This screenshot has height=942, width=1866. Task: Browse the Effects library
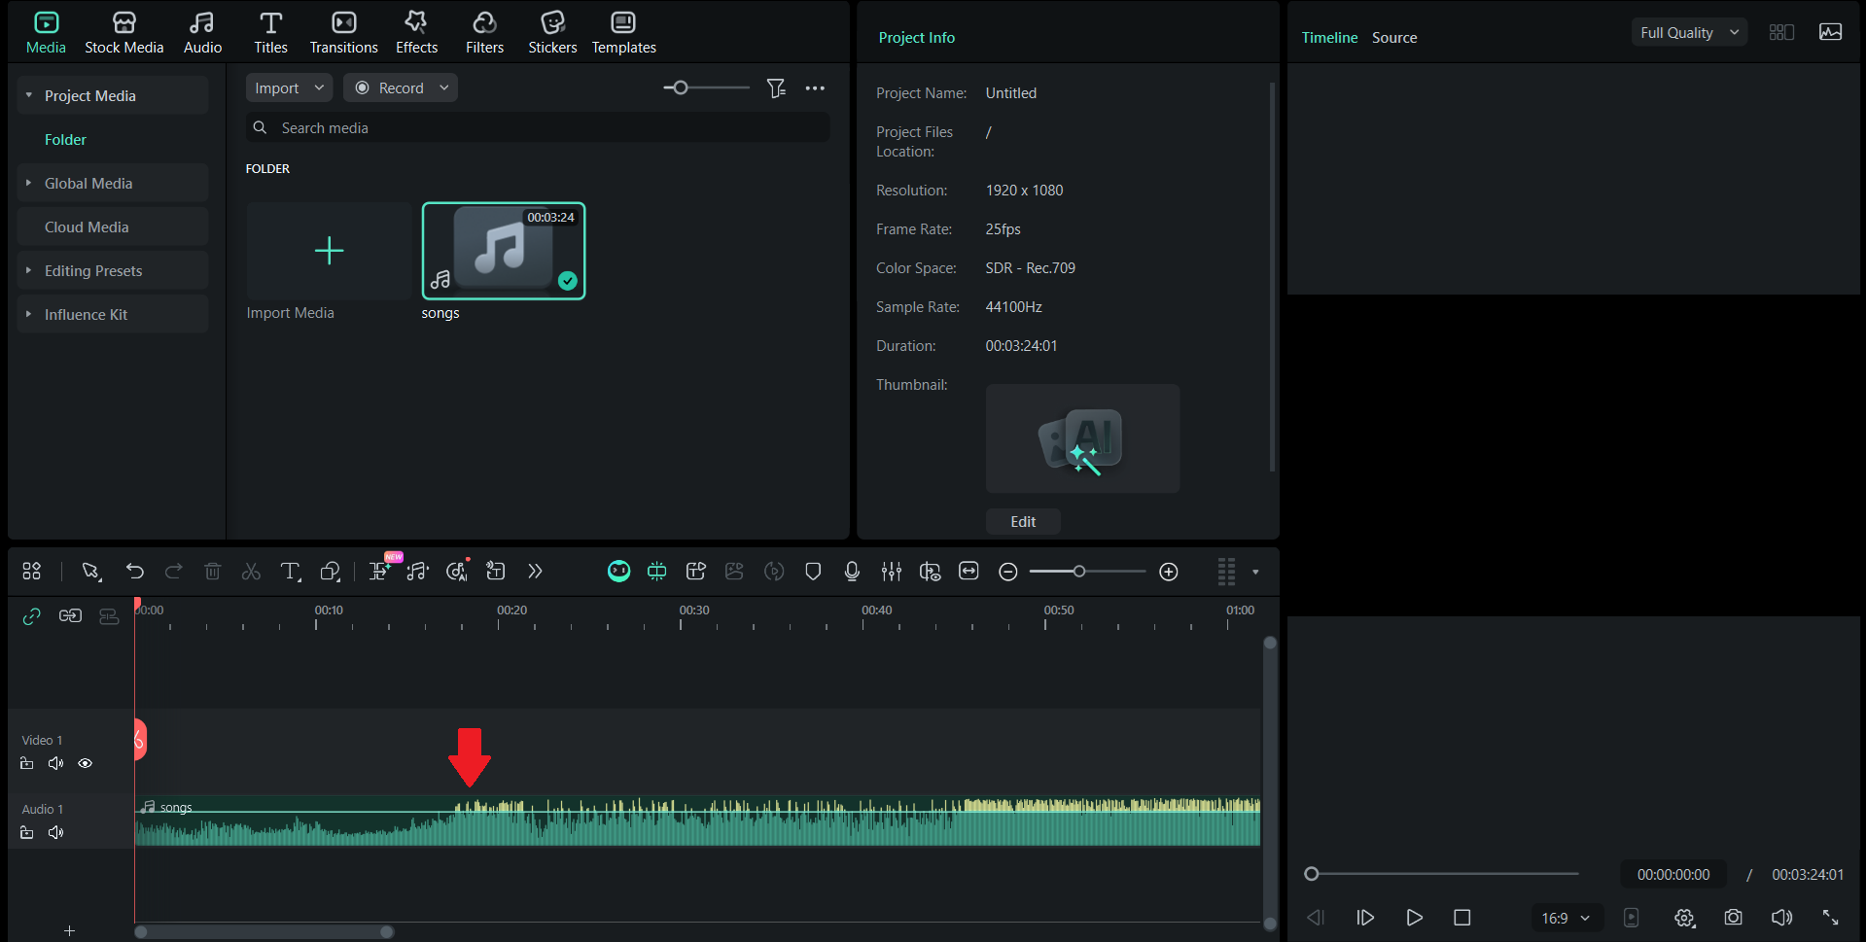[416, 31]
